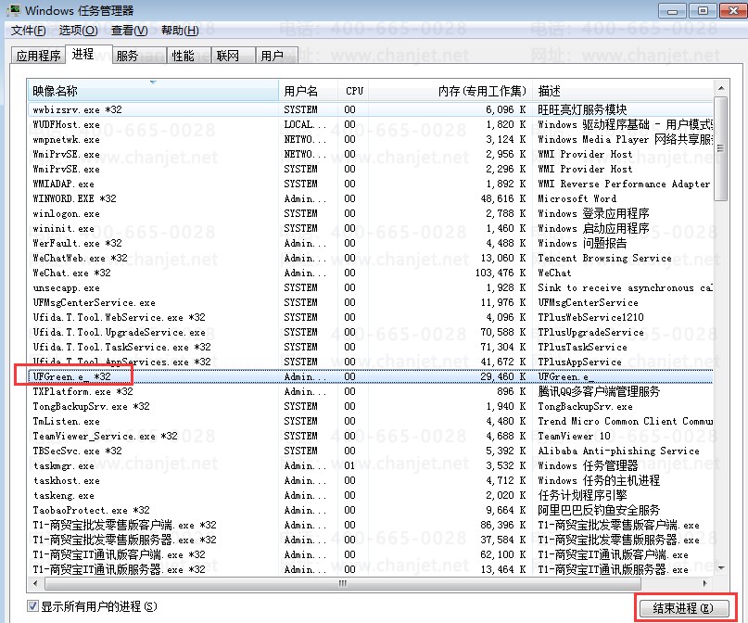
Task: Open the 文件(F) menu
Action: 28,31
